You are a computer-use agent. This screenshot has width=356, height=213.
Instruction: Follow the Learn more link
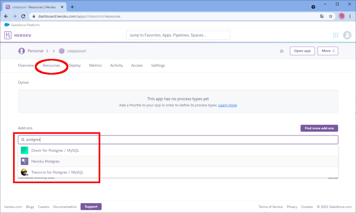pyautogui.click(x=227, y=105)
